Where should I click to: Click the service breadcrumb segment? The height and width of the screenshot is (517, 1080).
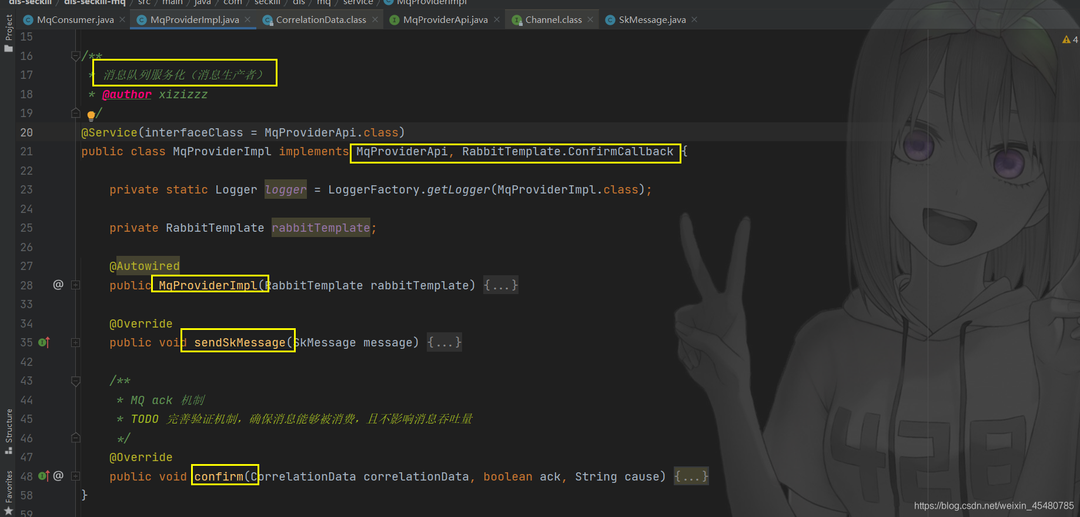click(x=358, y=2)
